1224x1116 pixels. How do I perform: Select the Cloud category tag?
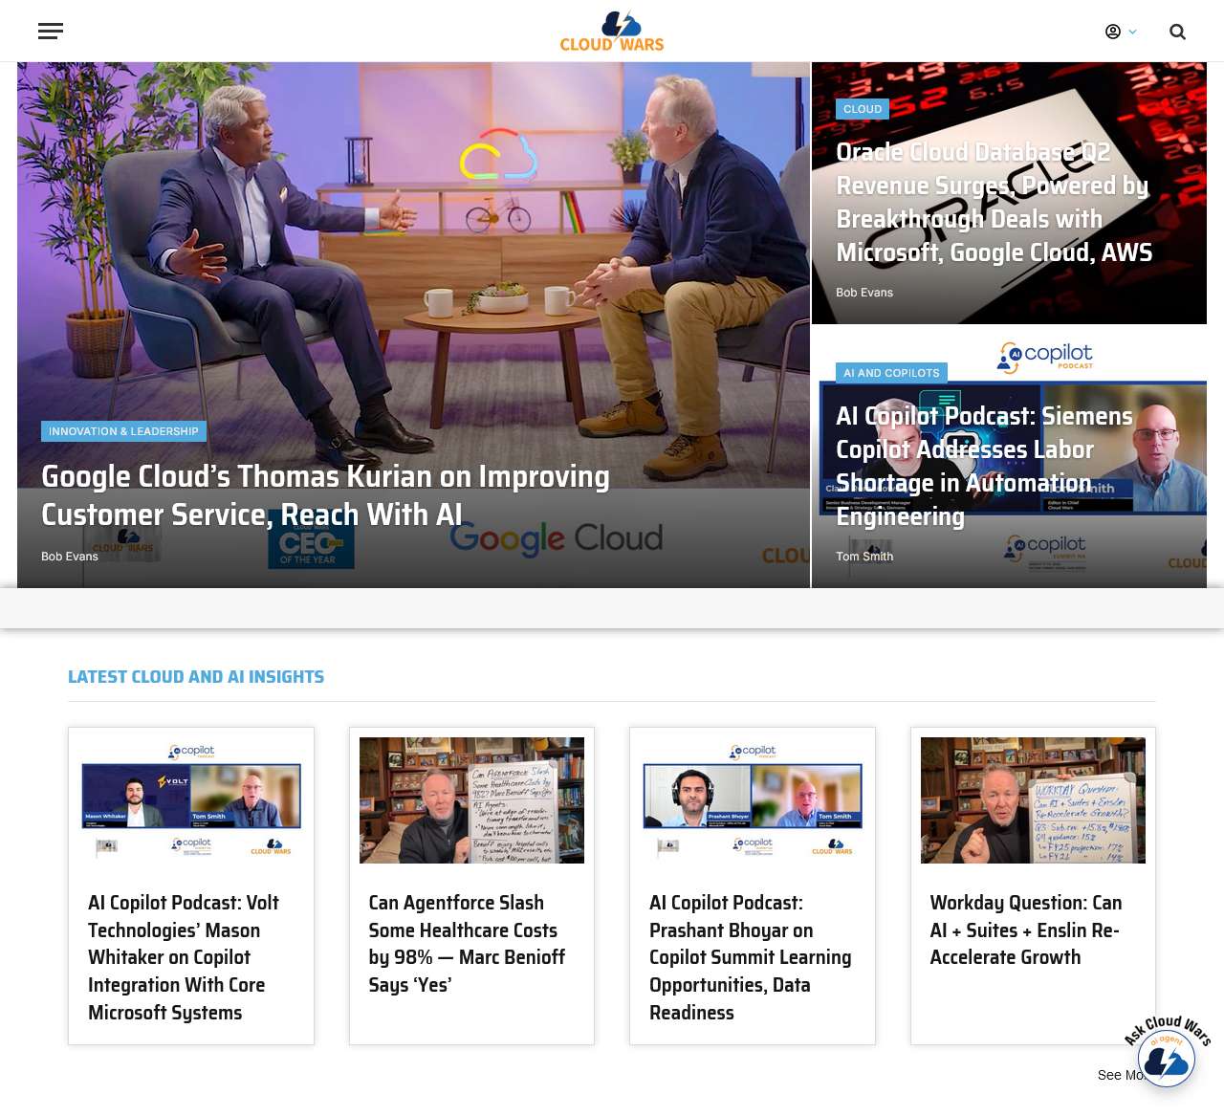(863, 109)
